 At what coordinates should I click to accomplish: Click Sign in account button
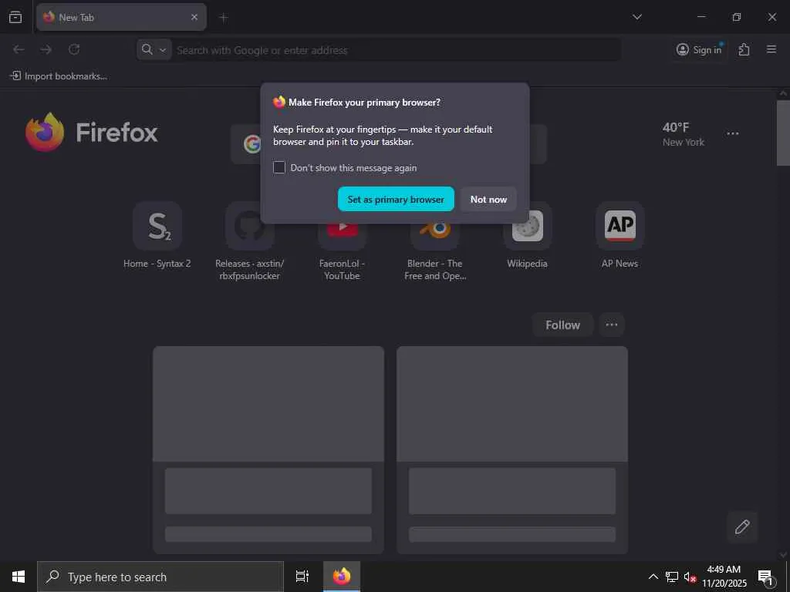pyautogui.click(x=699, y=49)
